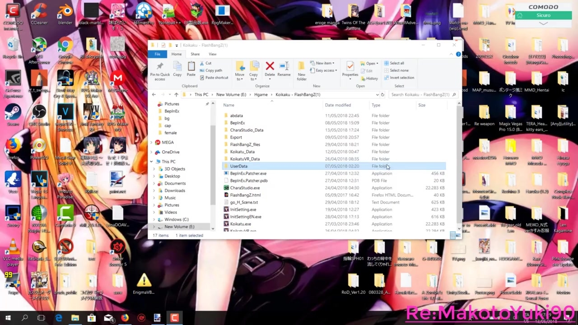Open the CCleaner desktop shortcut
This screenshot has width=578, height=325.
39,14
